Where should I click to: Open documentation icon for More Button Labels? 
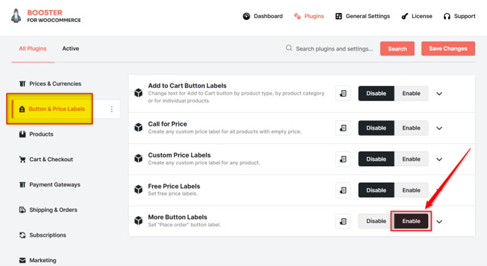pos(343,221)
